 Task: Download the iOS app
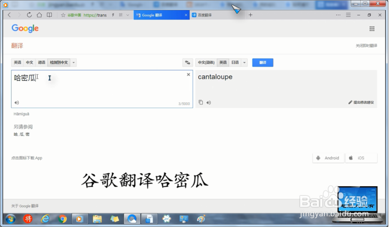coord(361,158)
